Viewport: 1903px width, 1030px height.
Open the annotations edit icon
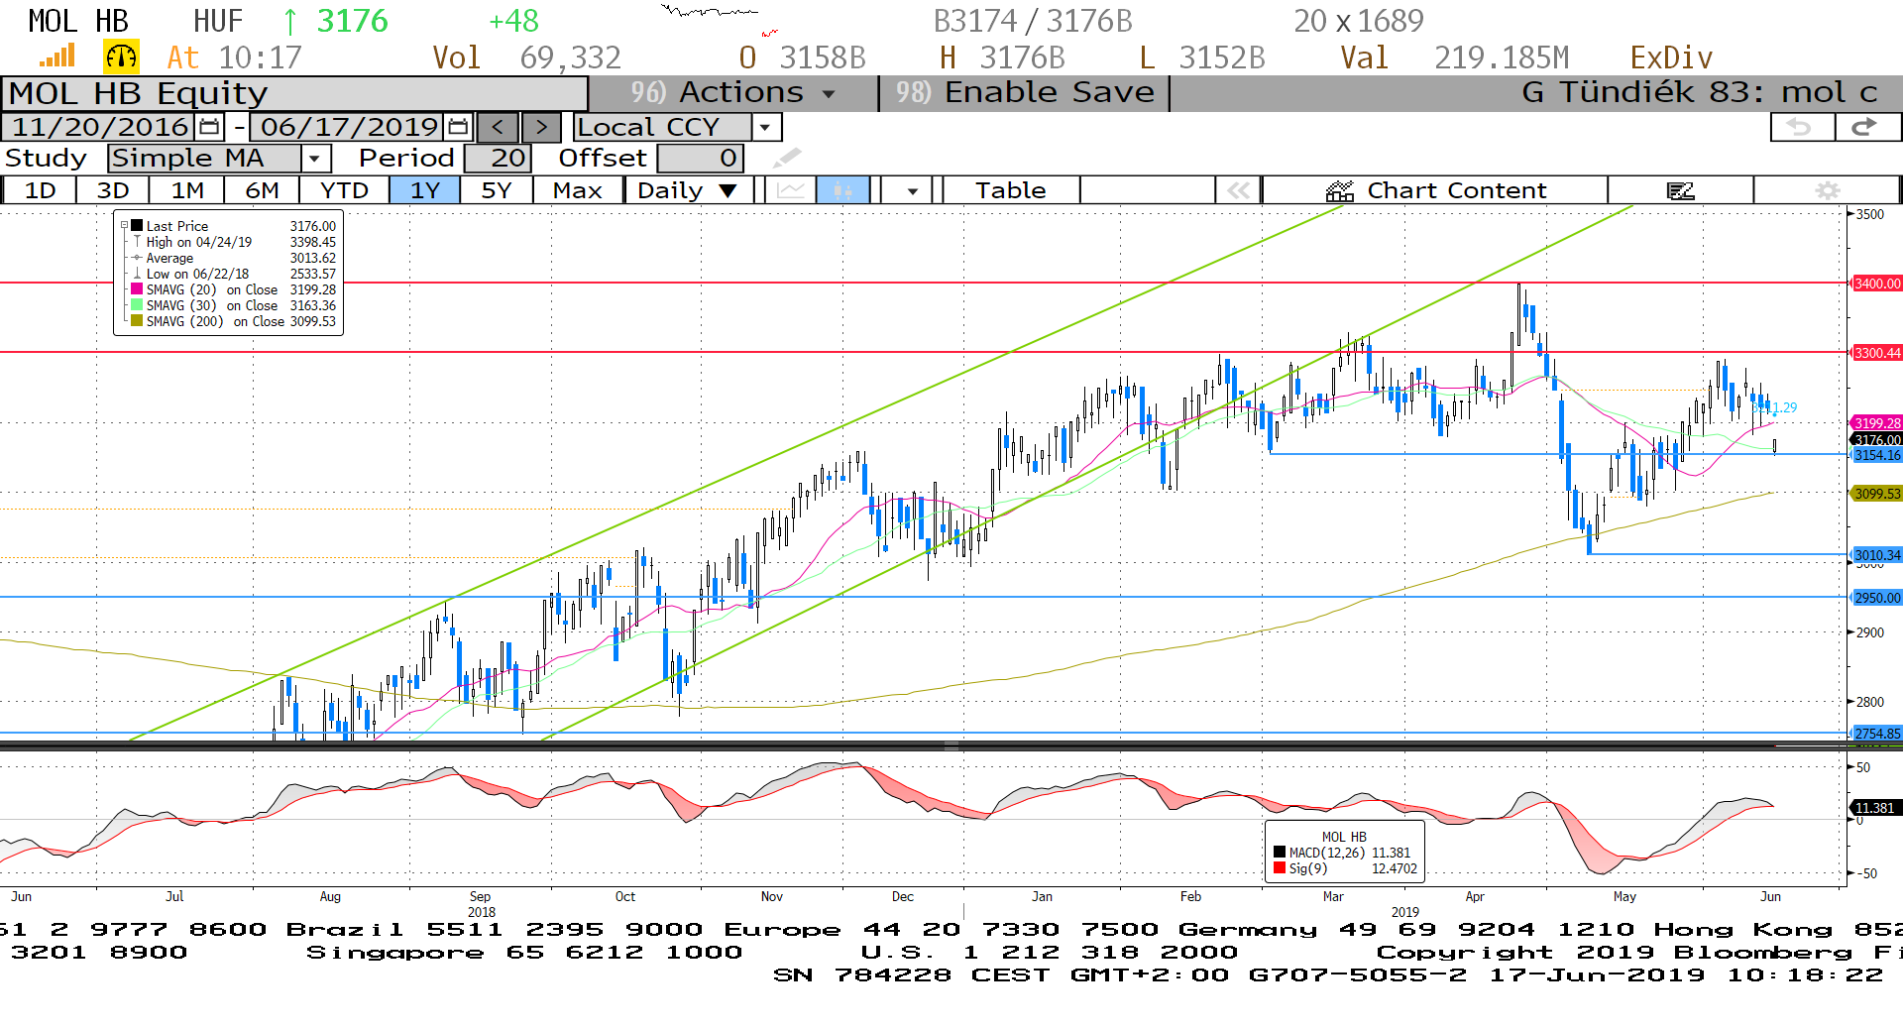tap(1680, 190)
